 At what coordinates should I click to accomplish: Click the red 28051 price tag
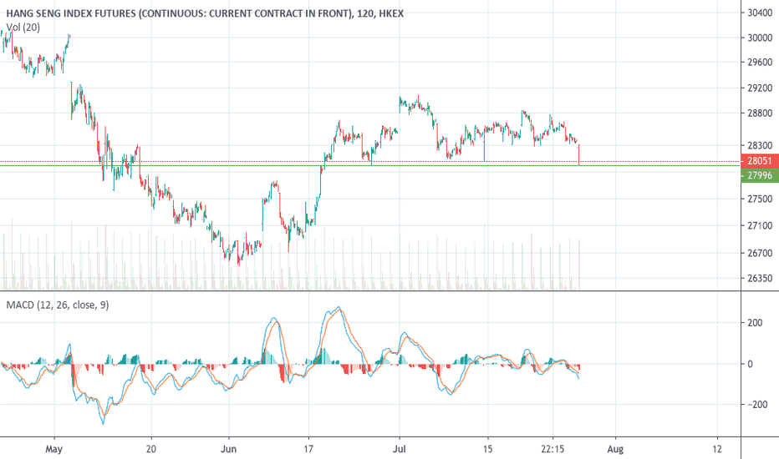[760, 161]
